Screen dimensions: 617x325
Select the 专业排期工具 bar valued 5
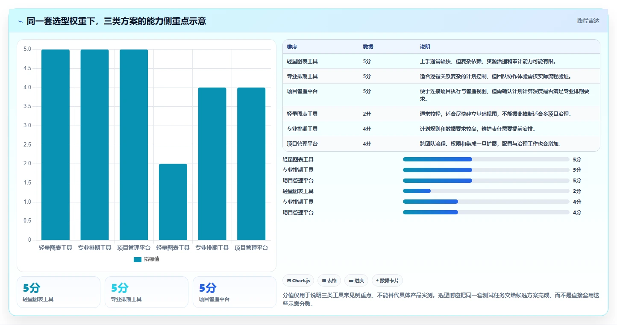(x=94, y=145)
